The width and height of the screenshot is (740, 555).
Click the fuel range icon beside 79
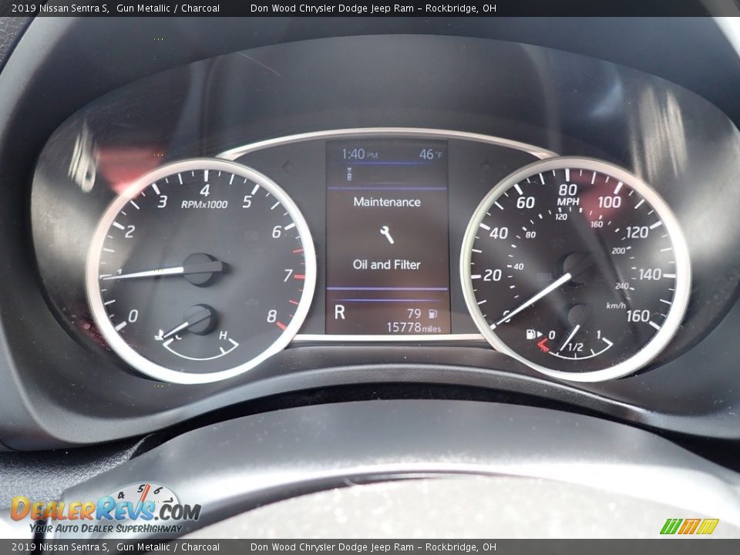coord(432,314)
